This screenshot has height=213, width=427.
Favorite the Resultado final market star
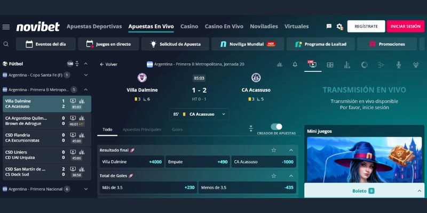coord(274,150)
